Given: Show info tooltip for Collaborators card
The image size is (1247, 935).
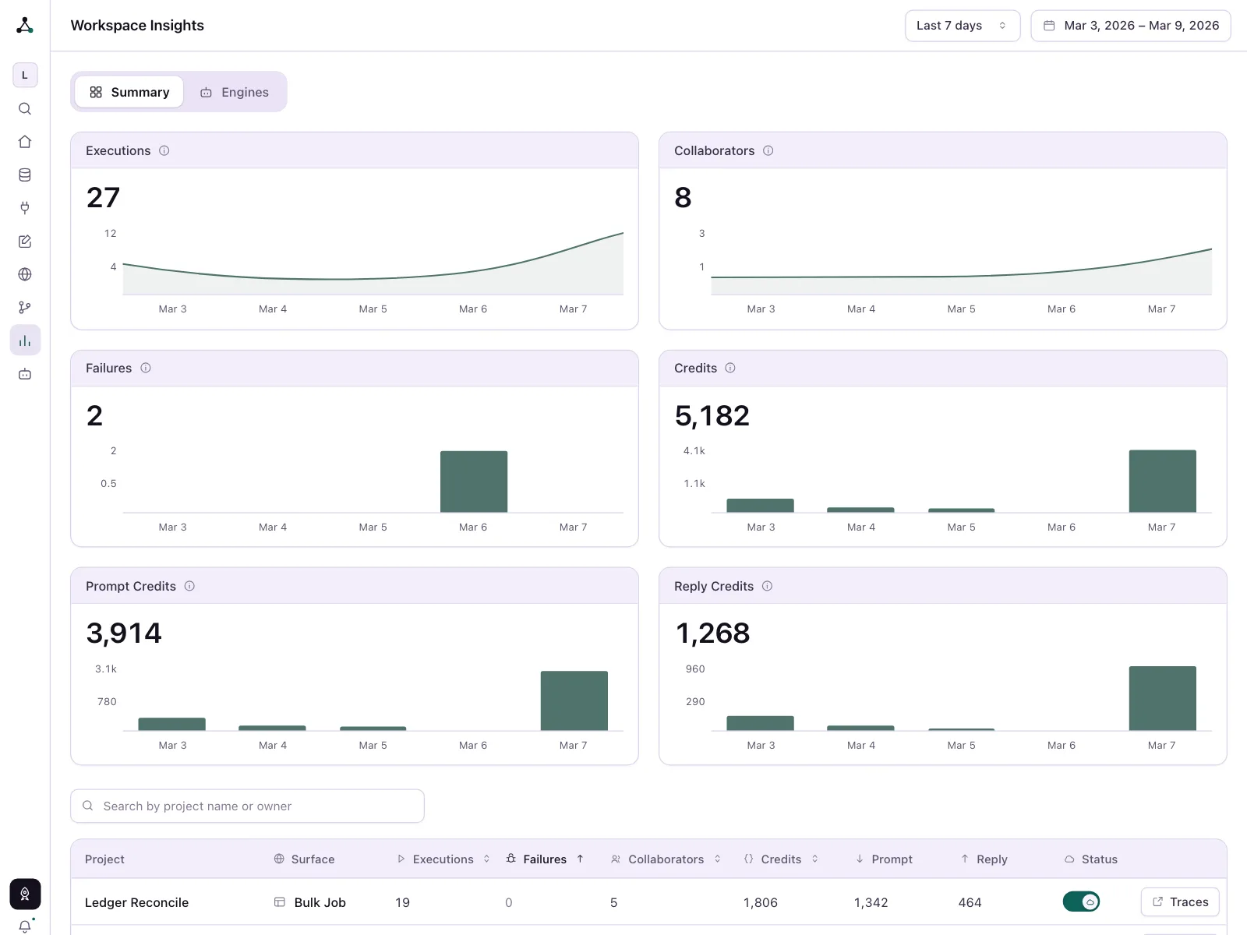Looking at the screenshot, I should (x=768, y=150).
